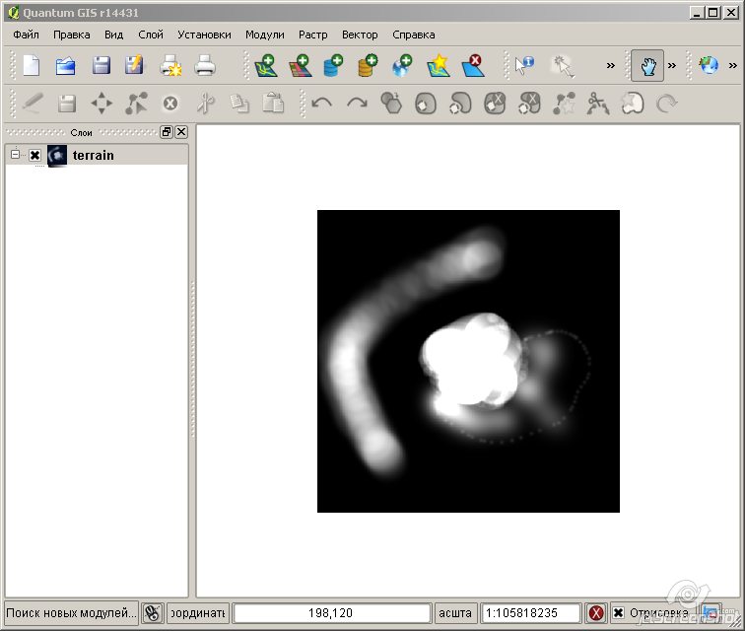
Task: Add vector layer icon
Action: (x=266, y=65)
